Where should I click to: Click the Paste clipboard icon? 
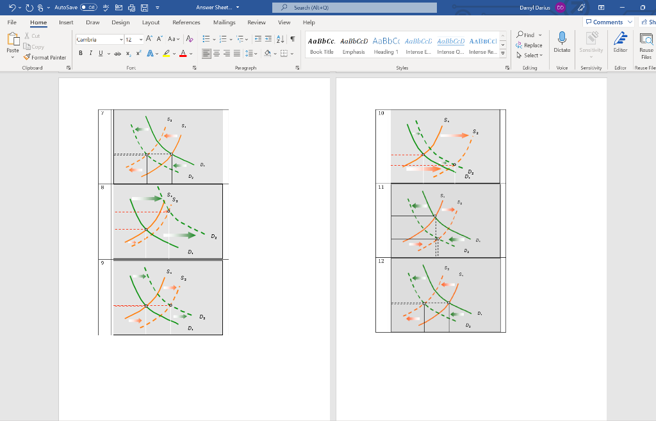13,39
